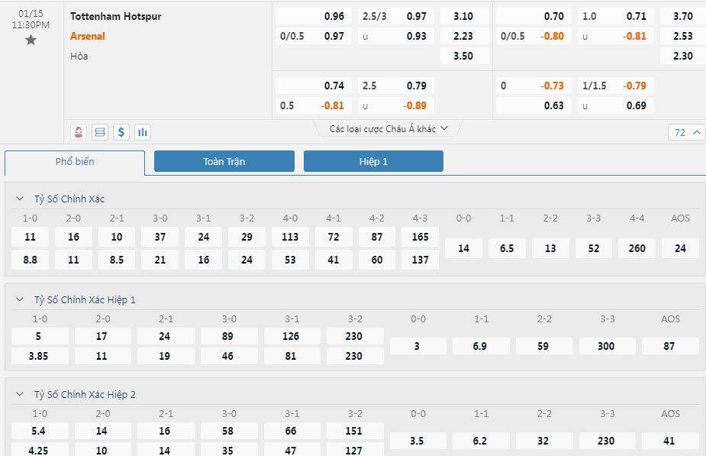The width and height of the screenshot is (706, 456).
Task: Collapse the Tỷ Số Chính Xác section
Action: [20, 199]
